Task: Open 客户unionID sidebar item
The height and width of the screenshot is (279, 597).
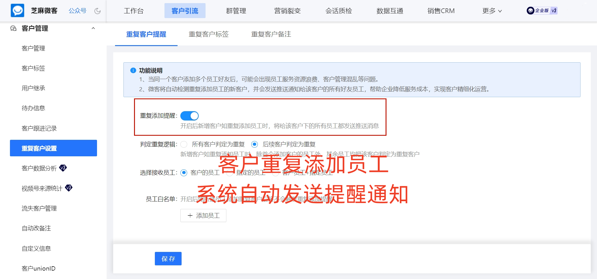Action: coord(39,268)
